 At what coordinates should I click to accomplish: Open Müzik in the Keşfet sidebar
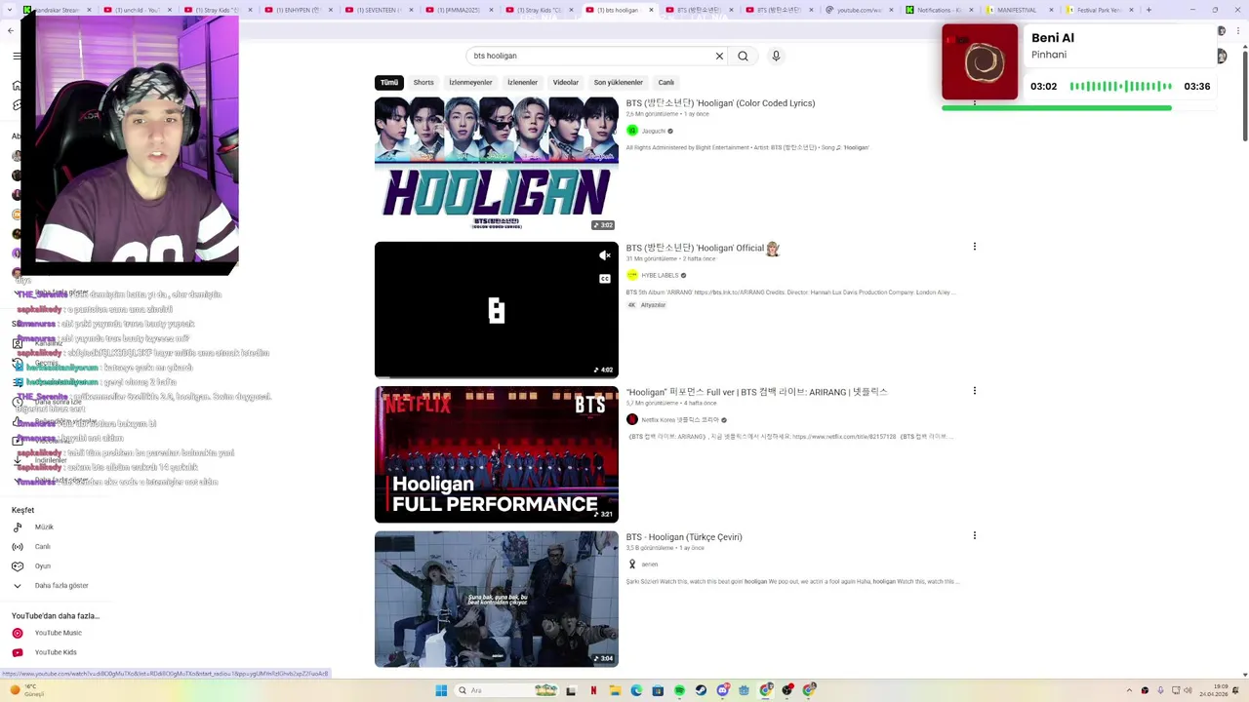pos(45,527)
